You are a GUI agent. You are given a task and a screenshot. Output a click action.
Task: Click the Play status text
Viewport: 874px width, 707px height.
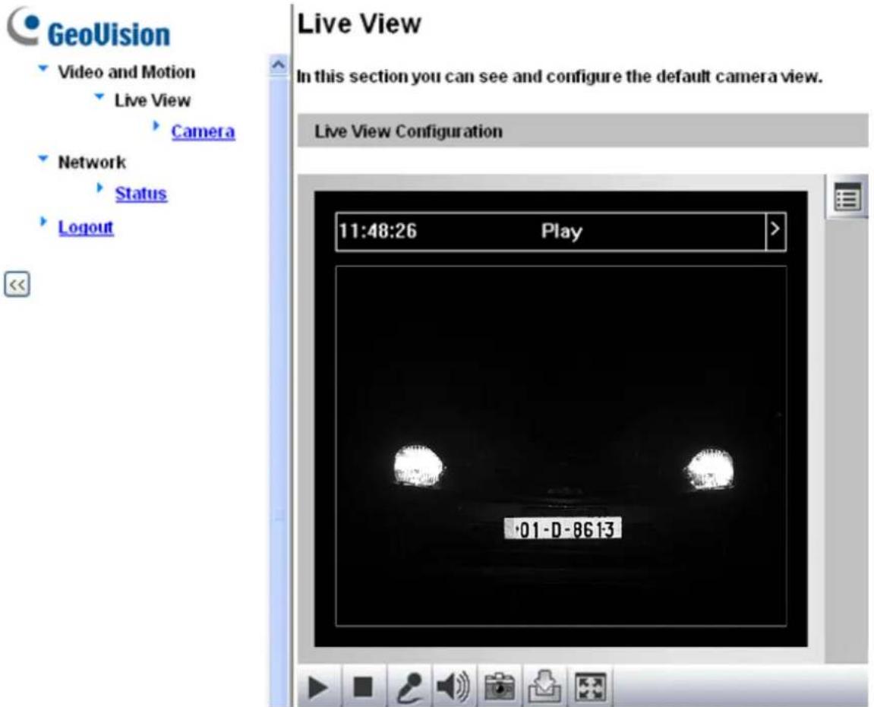[x=561, y=231]
